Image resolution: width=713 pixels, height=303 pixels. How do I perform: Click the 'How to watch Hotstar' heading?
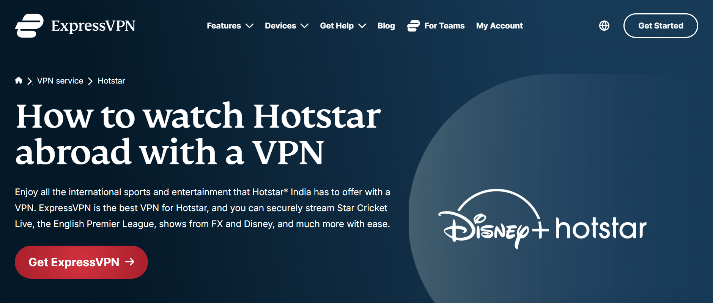pos(198,134)
